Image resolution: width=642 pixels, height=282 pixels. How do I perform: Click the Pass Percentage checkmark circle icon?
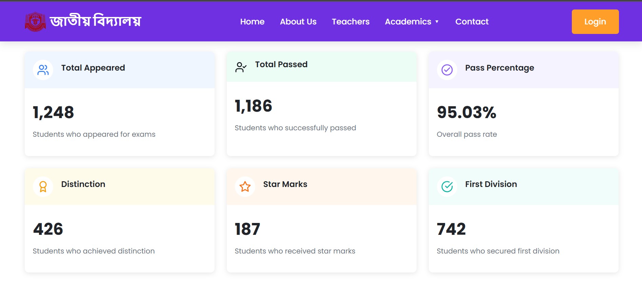coord(447,70)
